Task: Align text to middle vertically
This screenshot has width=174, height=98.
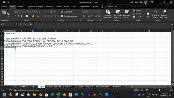Action: 48,12
